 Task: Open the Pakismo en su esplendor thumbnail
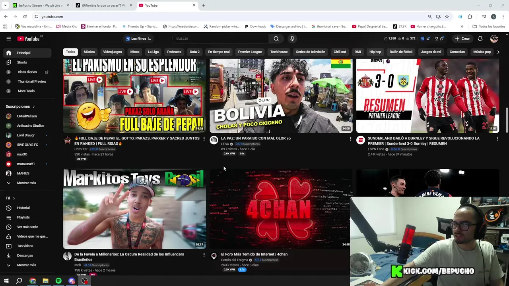tap(134, 96)
